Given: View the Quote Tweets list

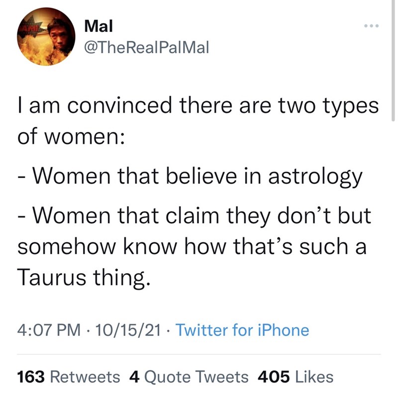Looking at the screenshot, I should click(196, 377).
